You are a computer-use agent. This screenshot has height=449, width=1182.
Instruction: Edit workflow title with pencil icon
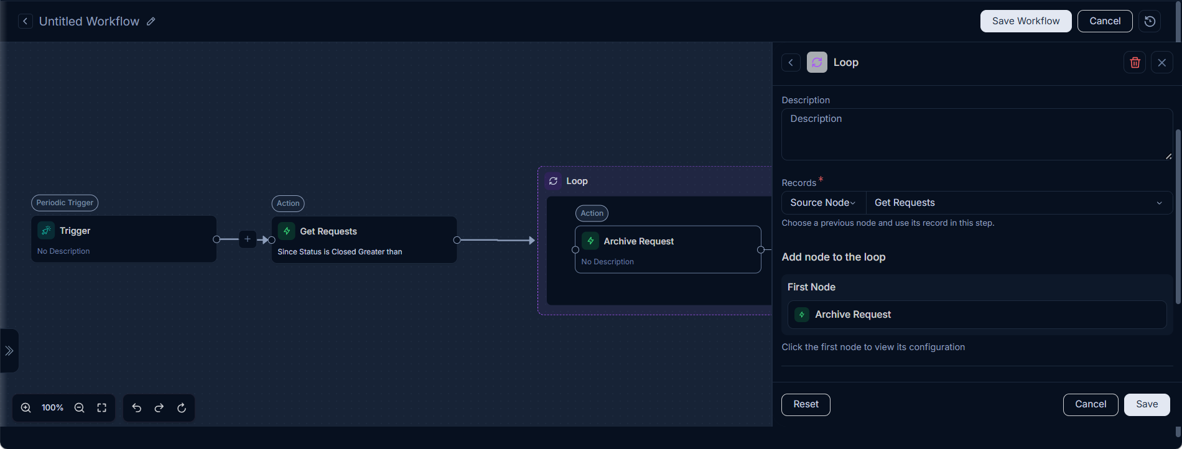(151, 21)
